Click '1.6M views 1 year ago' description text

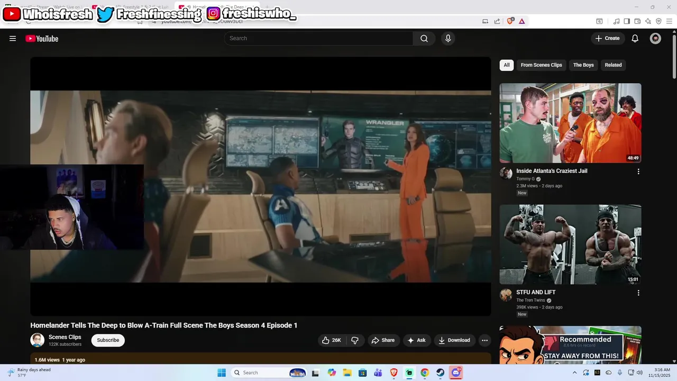pos(60,360)
